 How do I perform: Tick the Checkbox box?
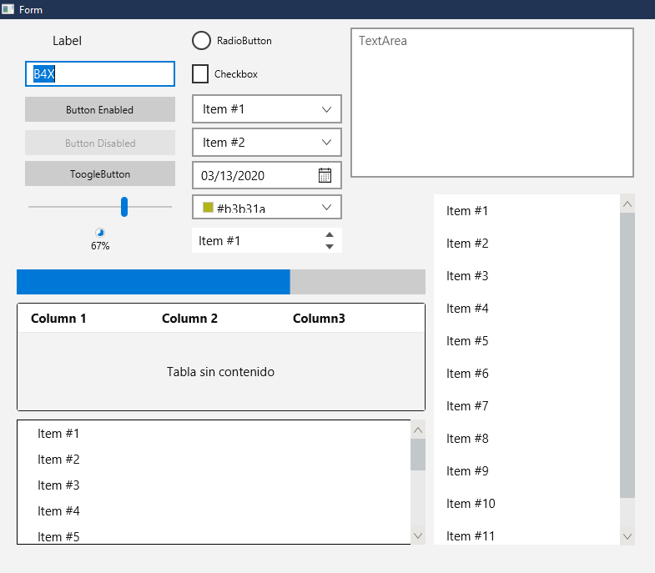[200, 74]
